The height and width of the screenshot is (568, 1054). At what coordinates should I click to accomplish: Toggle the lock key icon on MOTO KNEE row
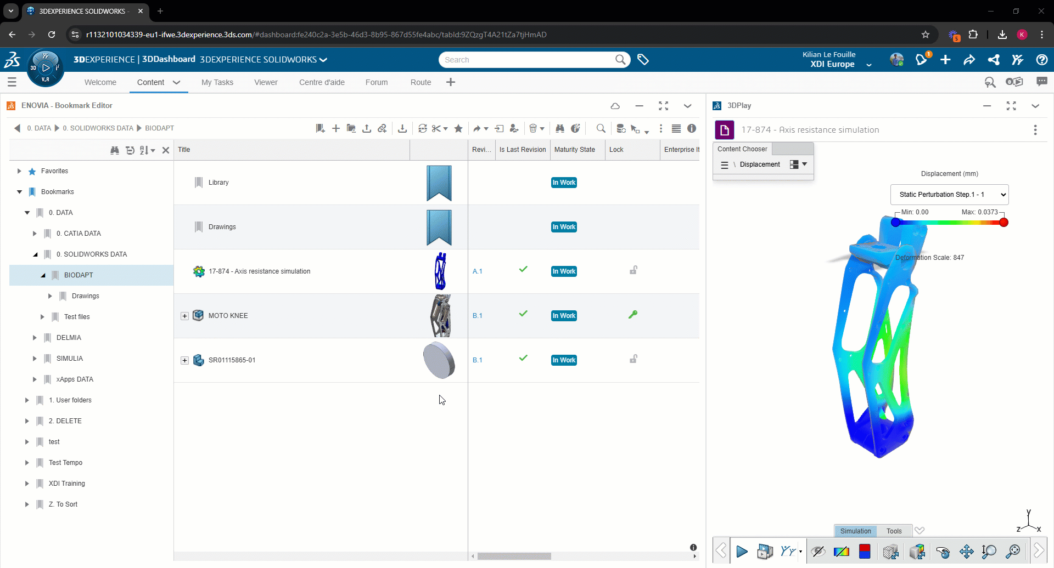(633, 315)
